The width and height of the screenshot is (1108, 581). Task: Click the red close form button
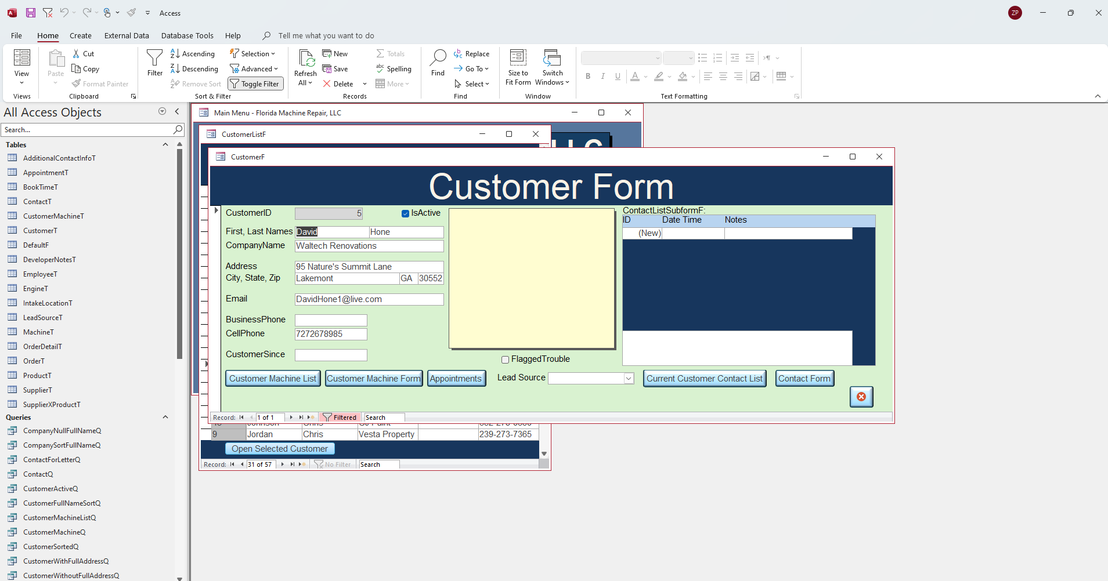(861, 397)
